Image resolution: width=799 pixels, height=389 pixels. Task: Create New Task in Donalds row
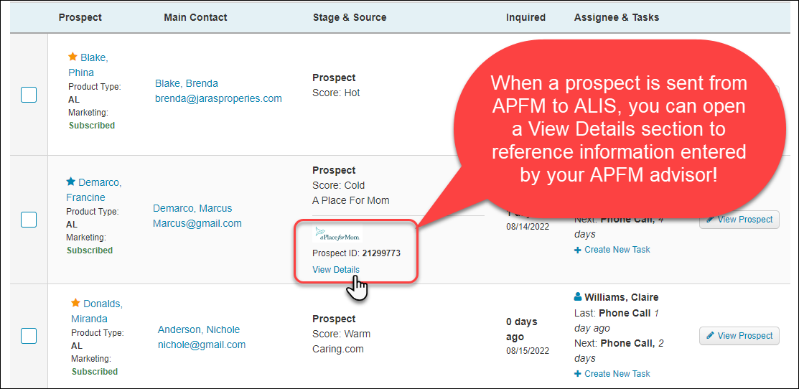[x=612, y=374]
